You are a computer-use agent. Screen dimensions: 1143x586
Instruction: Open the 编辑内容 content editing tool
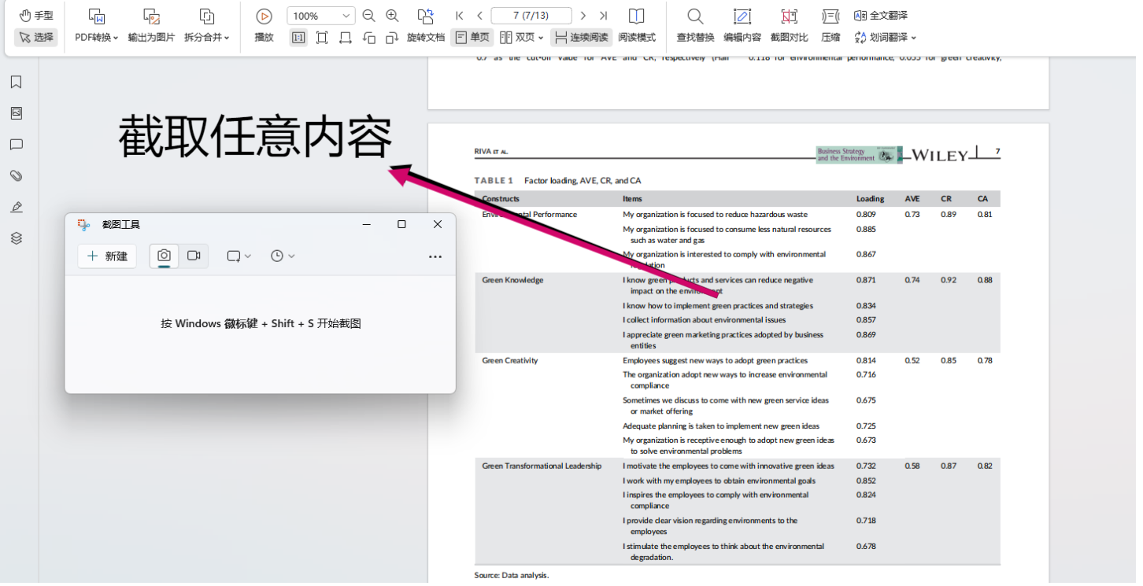[743, 24]
